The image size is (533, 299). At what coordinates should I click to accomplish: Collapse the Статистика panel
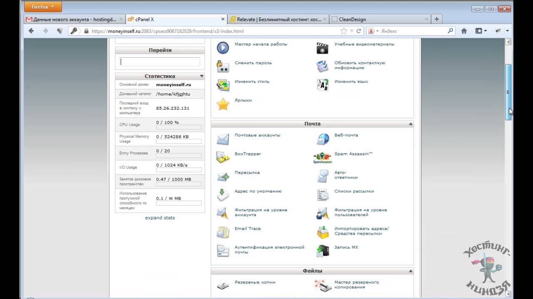[202, 76]
